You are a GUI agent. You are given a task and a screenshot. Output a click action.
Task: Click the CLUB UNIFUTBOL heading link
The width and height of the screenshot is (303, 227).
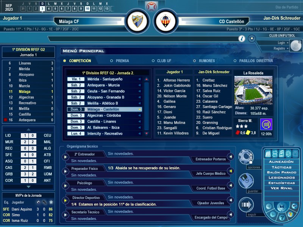tap(282, 36)
